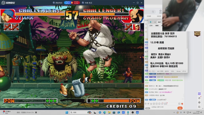Click the purple survey icon in the right sidebar
Image resolution: width=204 pixels, height=115 pixels.
pos(199,94)
